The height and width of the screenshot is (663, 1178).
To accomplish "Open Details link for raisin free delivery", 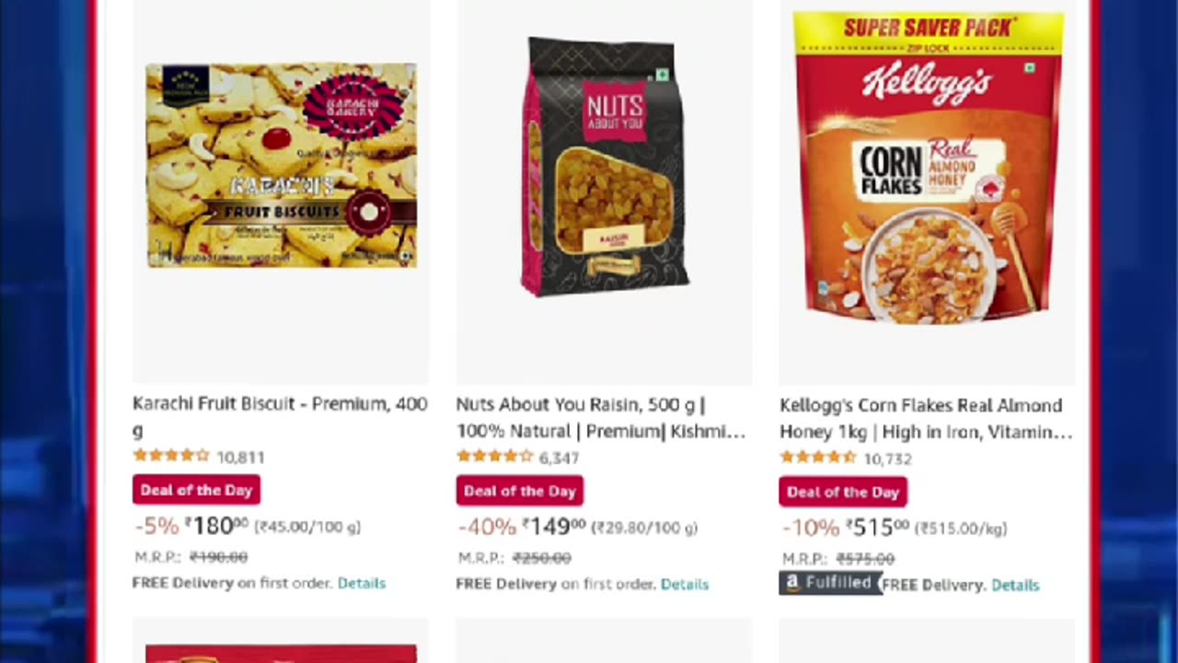I will (x=684, y=584).
